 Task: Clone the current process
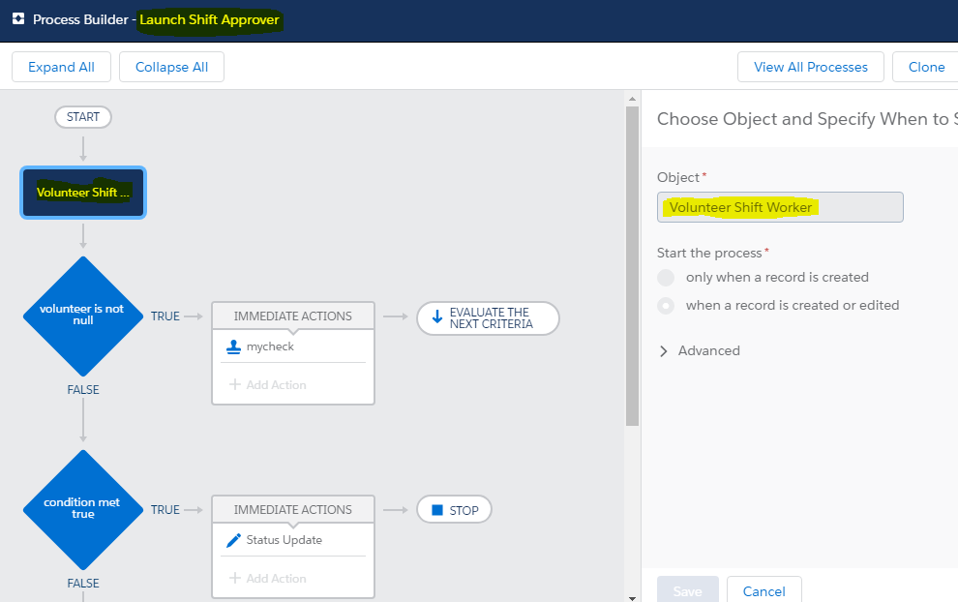[x=925, y=68]
